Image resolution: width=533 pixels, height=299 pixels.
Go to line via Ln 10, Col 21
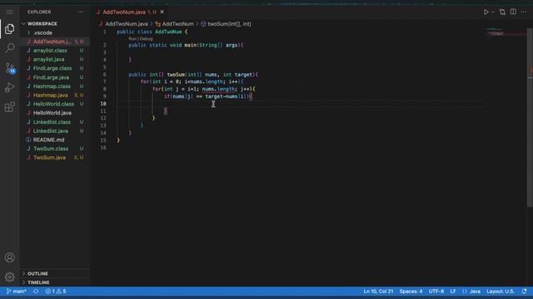[378, 292]
